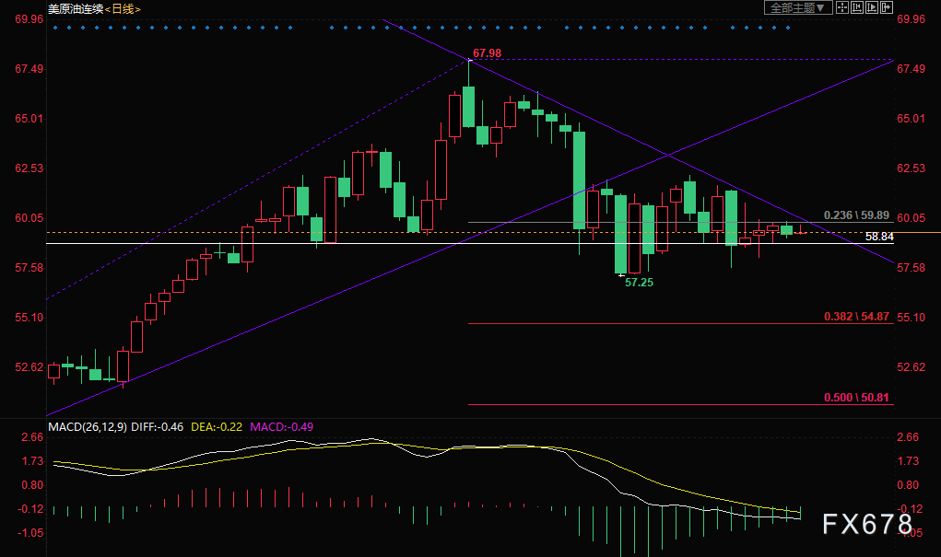Click the 0.236 \ 59.89 Fibonacci label
Viewport: 941px width, 557px height.
856,215
